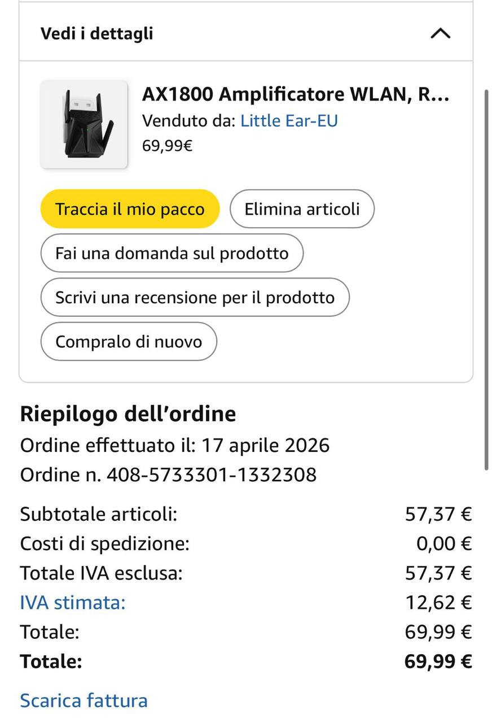Screen dimensions: 492x723
Task: Open the WiFi amplifier product thumbnail
Action: (x=84, y=124)
